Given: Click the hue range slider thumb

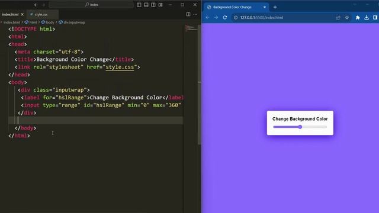Looking at the screenshot, I should (x=300, y=127).
